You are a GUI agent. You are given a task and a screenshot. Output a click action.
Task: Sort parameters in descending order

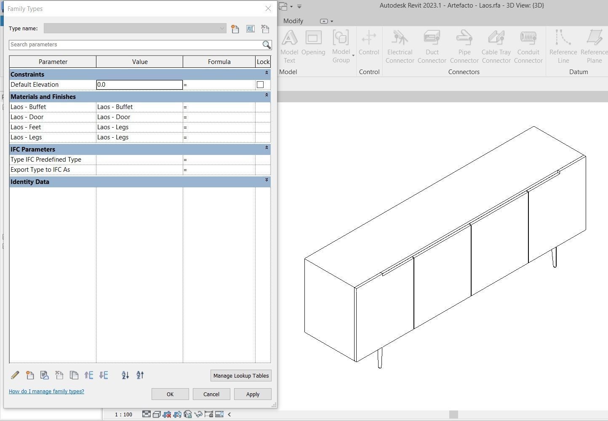(140, 375)
